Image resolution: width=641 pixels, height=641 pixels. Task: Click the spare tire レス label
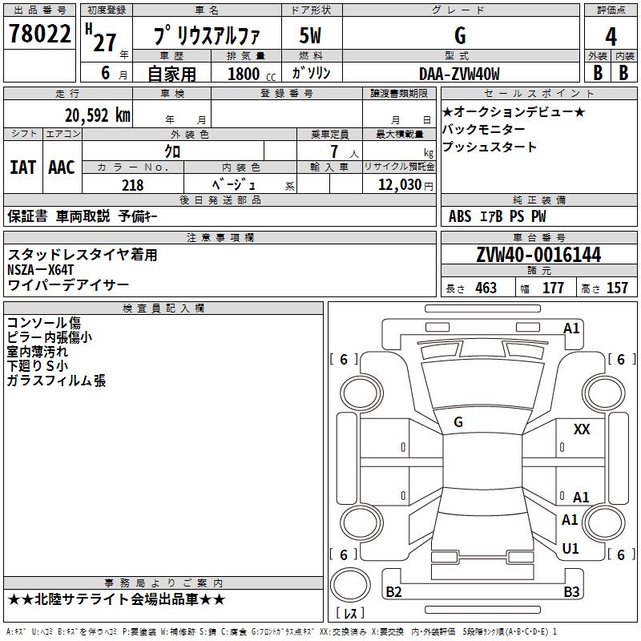350,613
